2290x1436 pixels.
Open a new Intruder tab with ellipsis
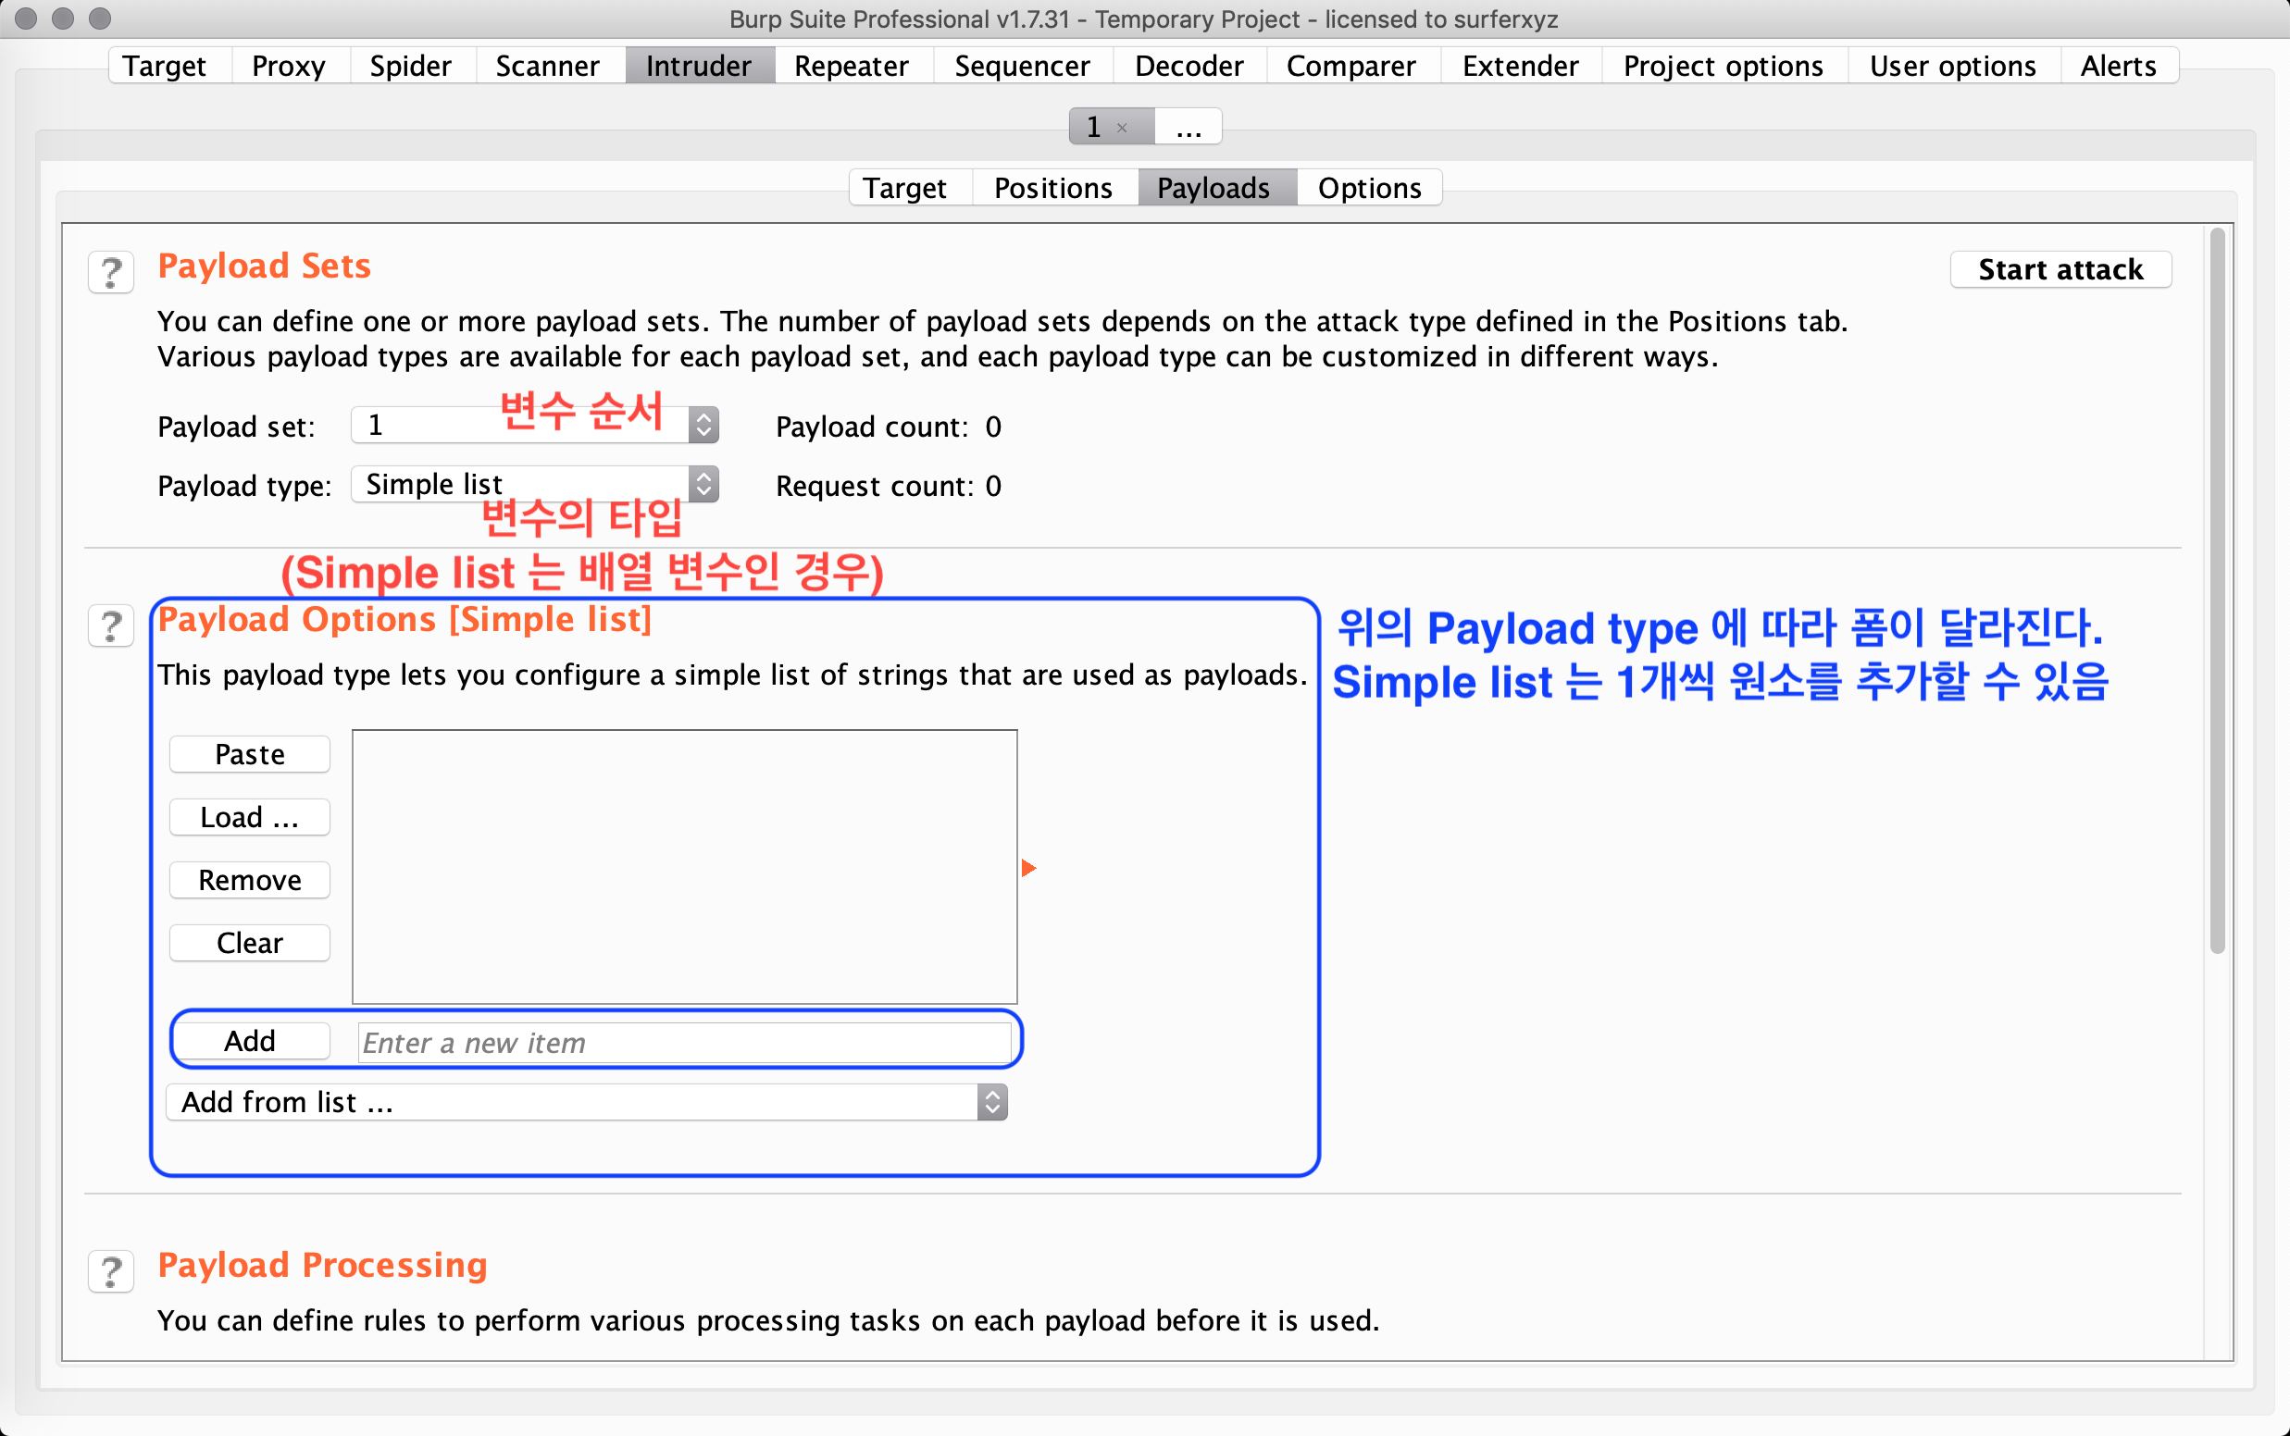[x=1189, y=128]
